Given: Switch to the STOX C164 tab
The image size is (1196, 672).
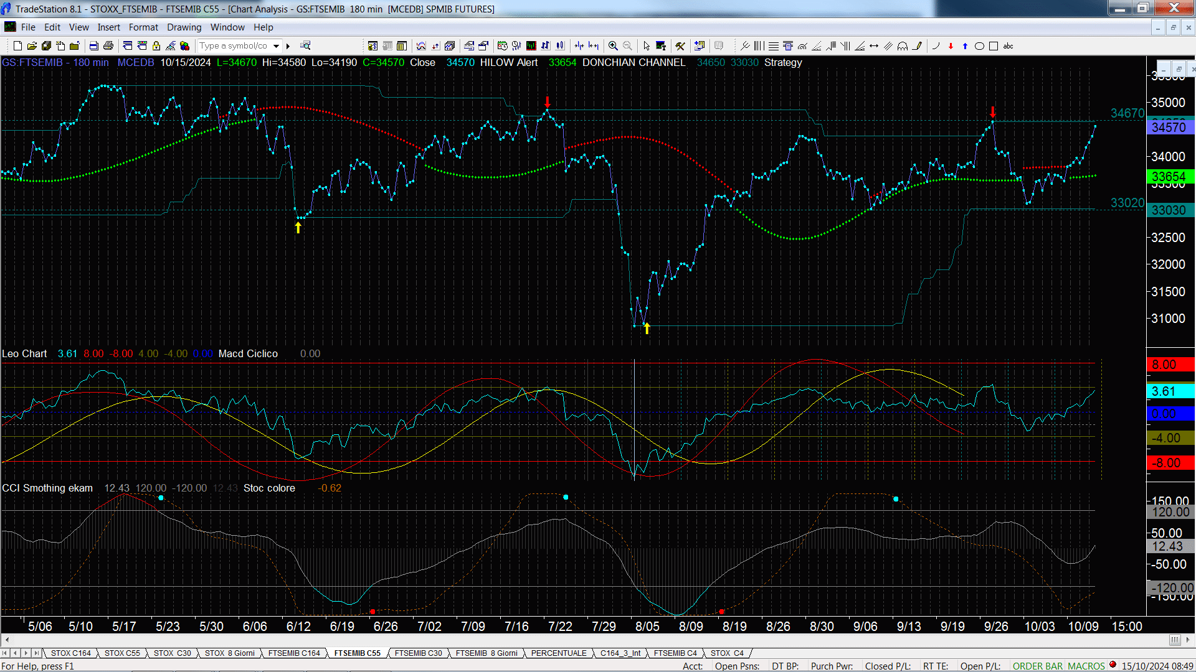Looking at the screenshot, I should coord(71,653).
